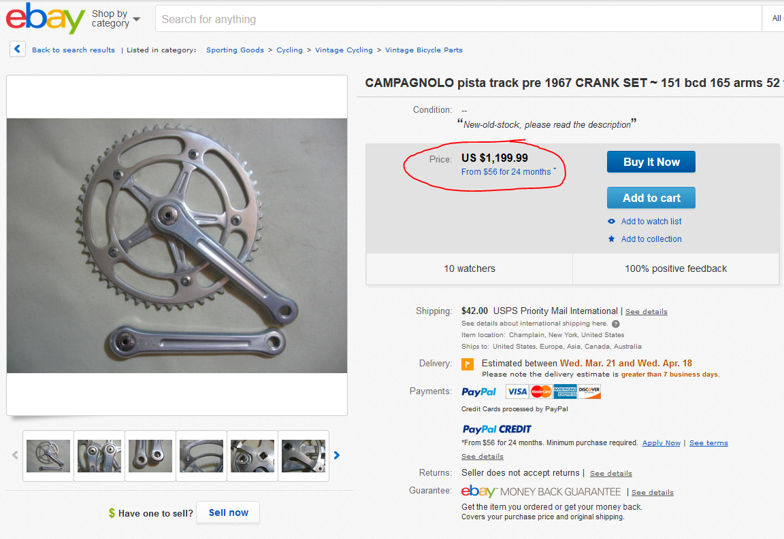Click the international shipping help question mark
Viewport: 784px width, 539px height.
pyautogui.click(x=616, y=324)
